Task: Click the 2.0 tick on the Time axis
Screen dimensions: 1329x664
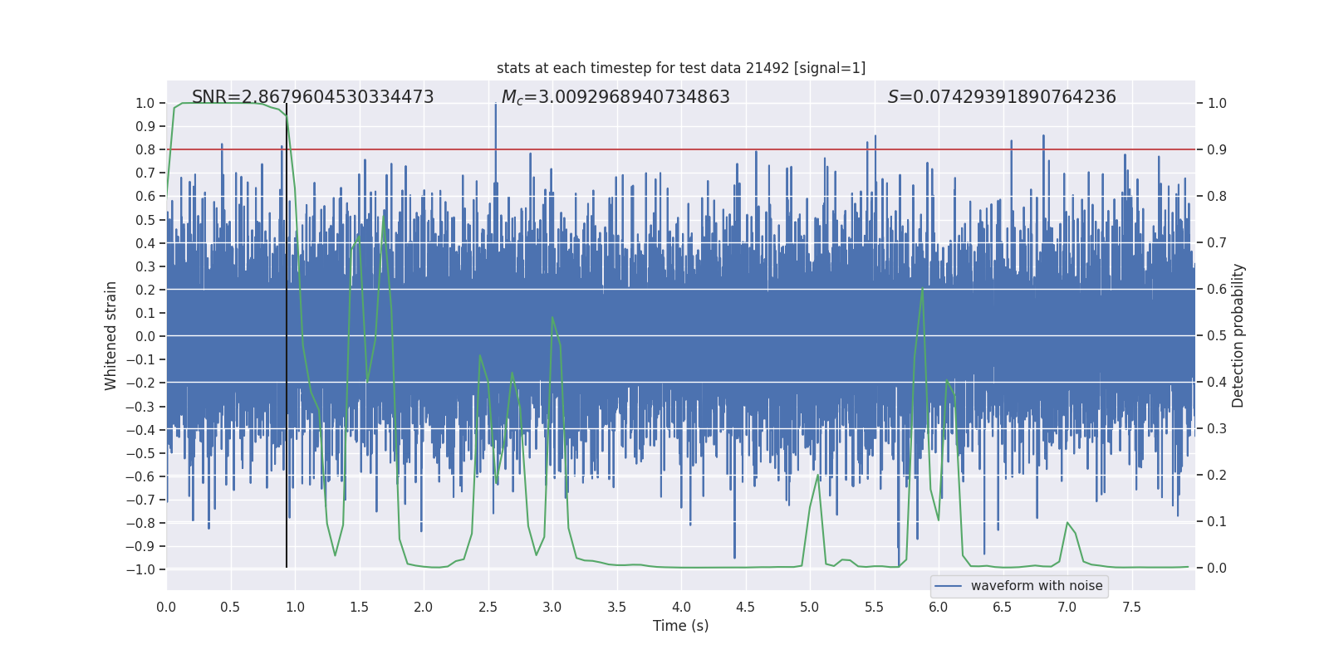Action: 424,608
